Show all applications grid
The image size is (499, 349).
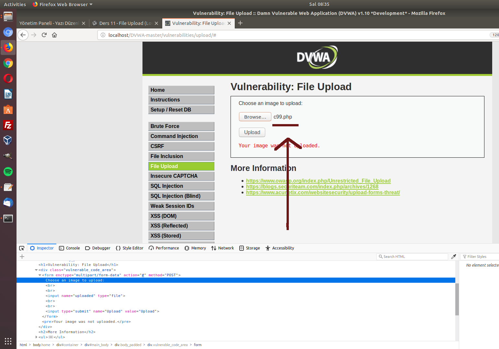click(8, 341)
